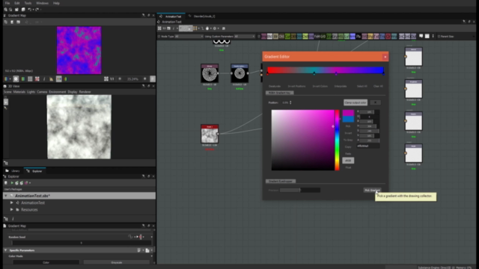Open the Node Type filter dropdown
479x269 pixels.
pos(189,37)
